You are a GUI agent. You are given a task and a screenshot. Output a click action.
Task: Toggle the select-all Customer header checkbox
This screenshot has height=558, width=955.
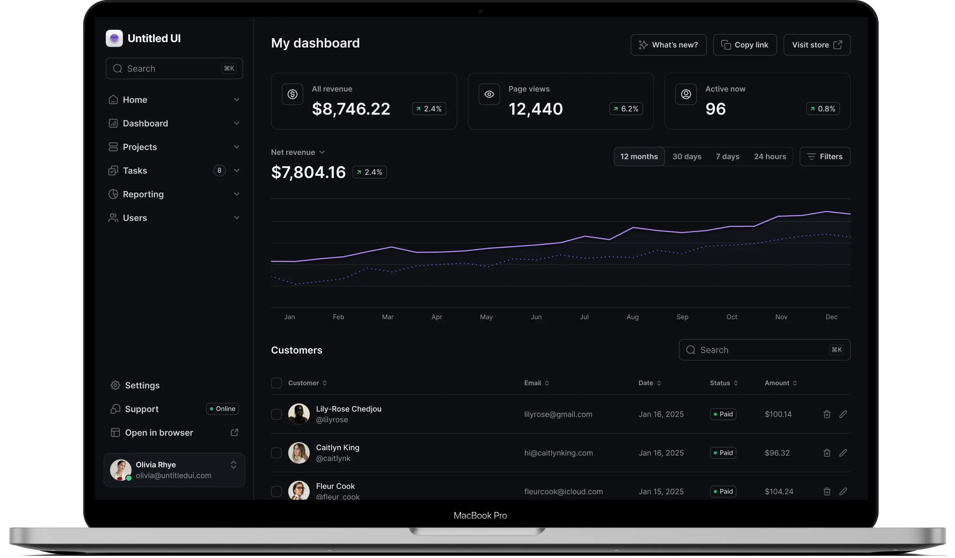pyautogui.click(x=276, y=383)
